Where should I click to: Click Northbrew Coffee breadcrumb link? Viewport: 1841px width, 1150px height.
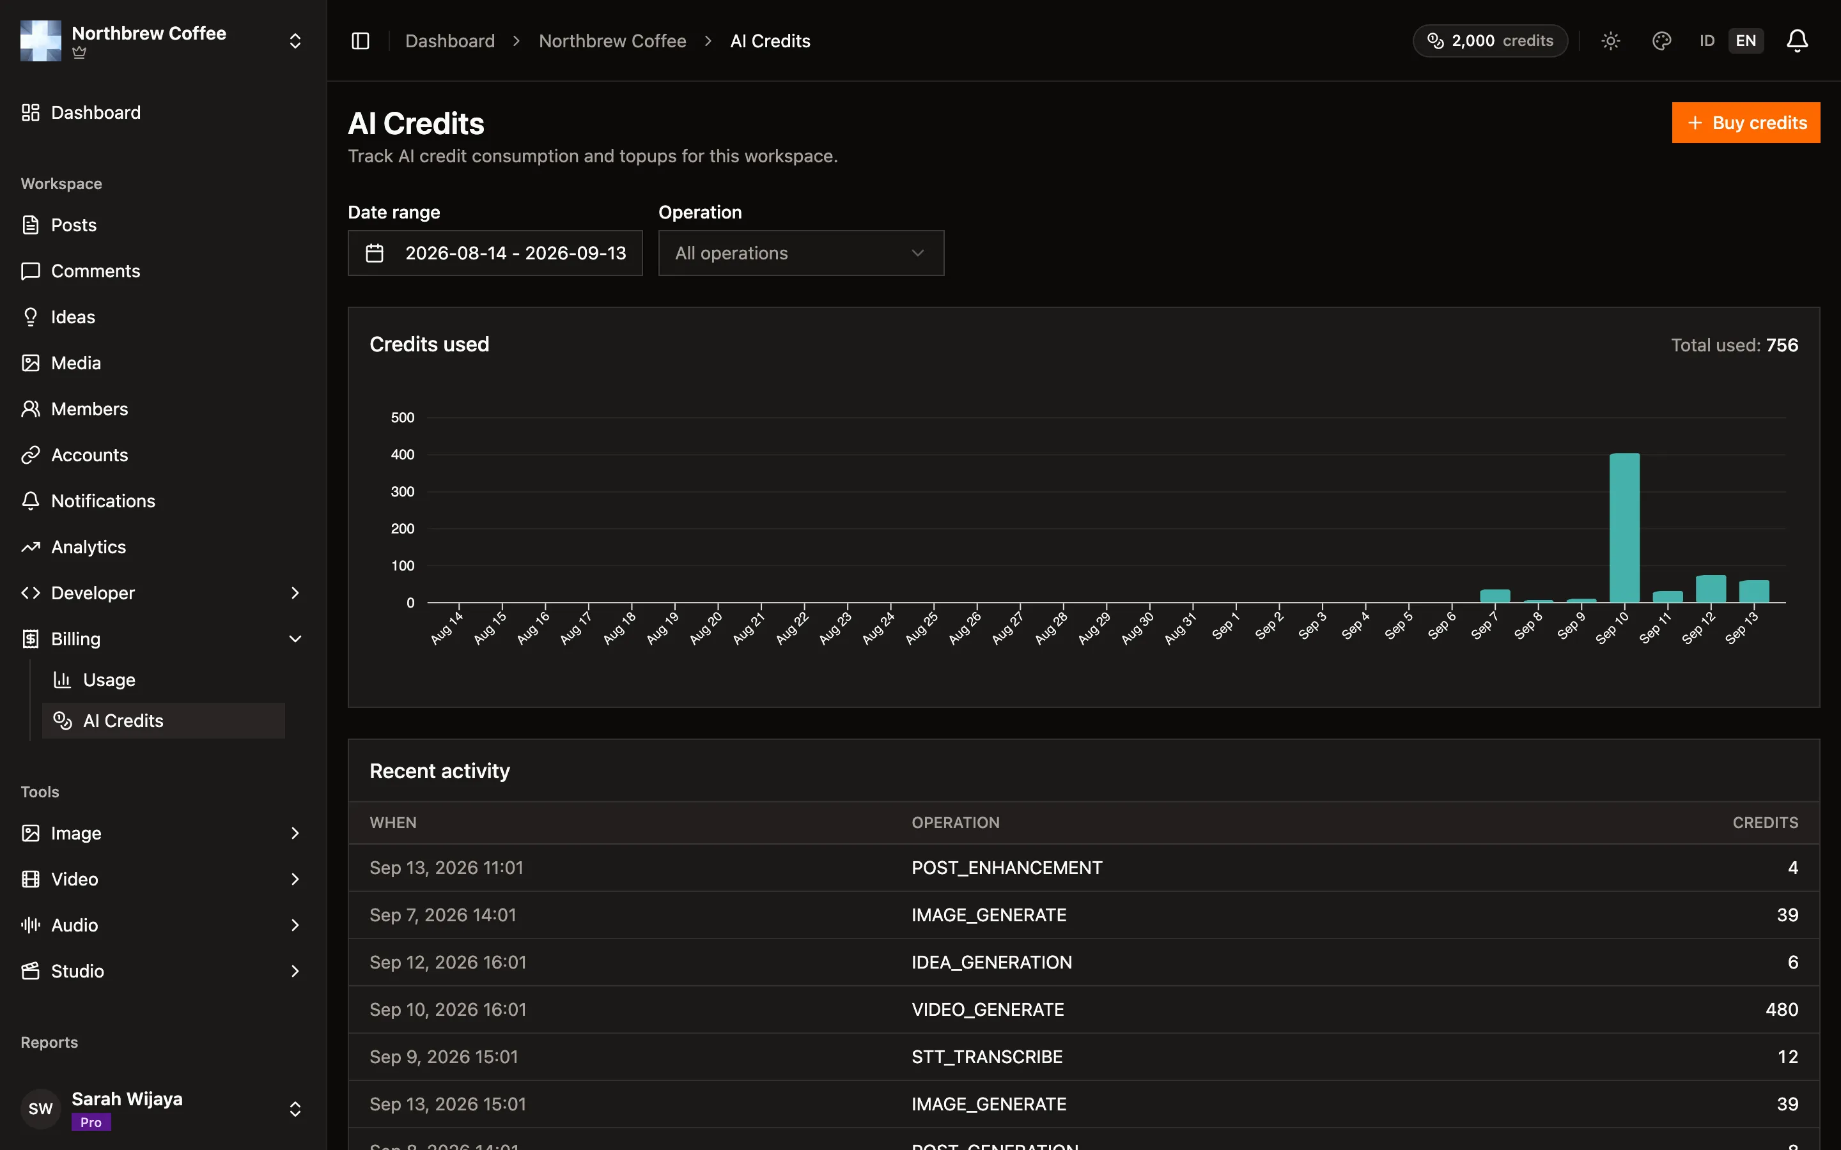pos(612,41)
